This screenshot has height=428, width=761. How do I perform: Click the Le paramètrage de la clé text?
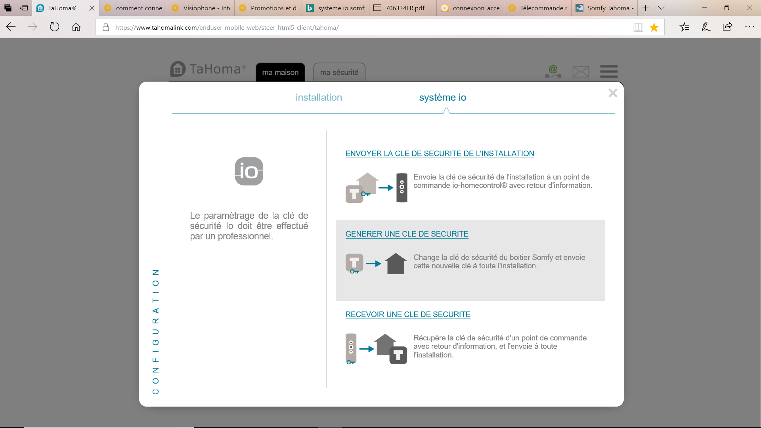click(249, 226)
